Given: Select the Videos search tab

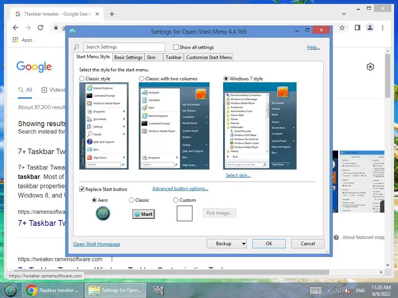Looking at the screenshot, I should (54, 90).
